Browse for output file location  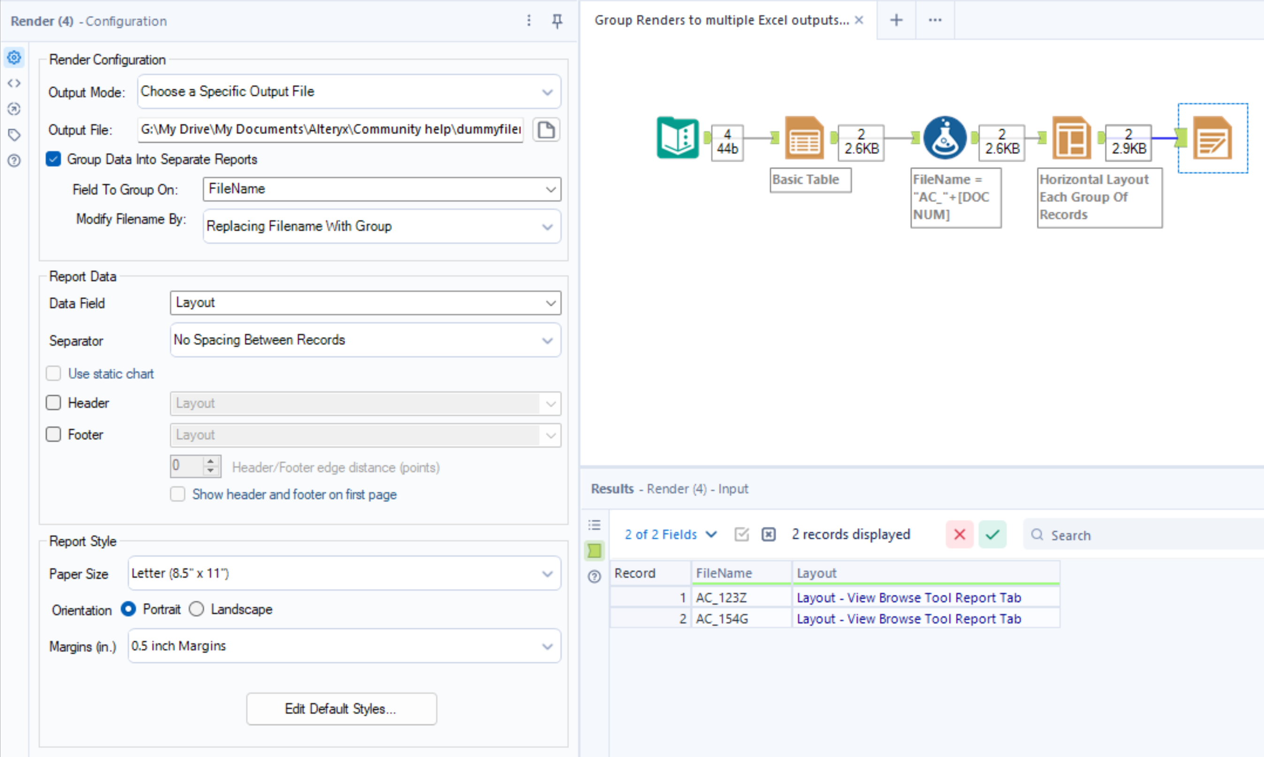[x=546, y=129]
